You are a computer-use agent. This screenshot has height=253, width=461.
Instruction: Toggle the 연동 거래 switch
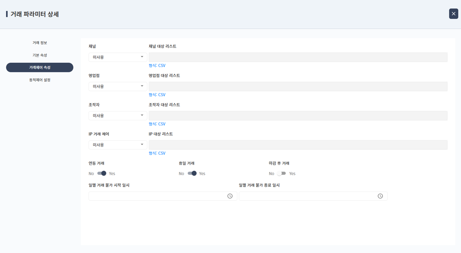pos(102,174)
